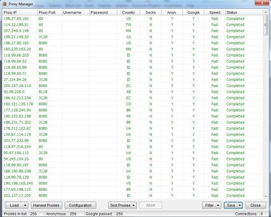Select proxy row 95.67.106.110
This screenshot has height=217, width=271.
click(133, 153)
